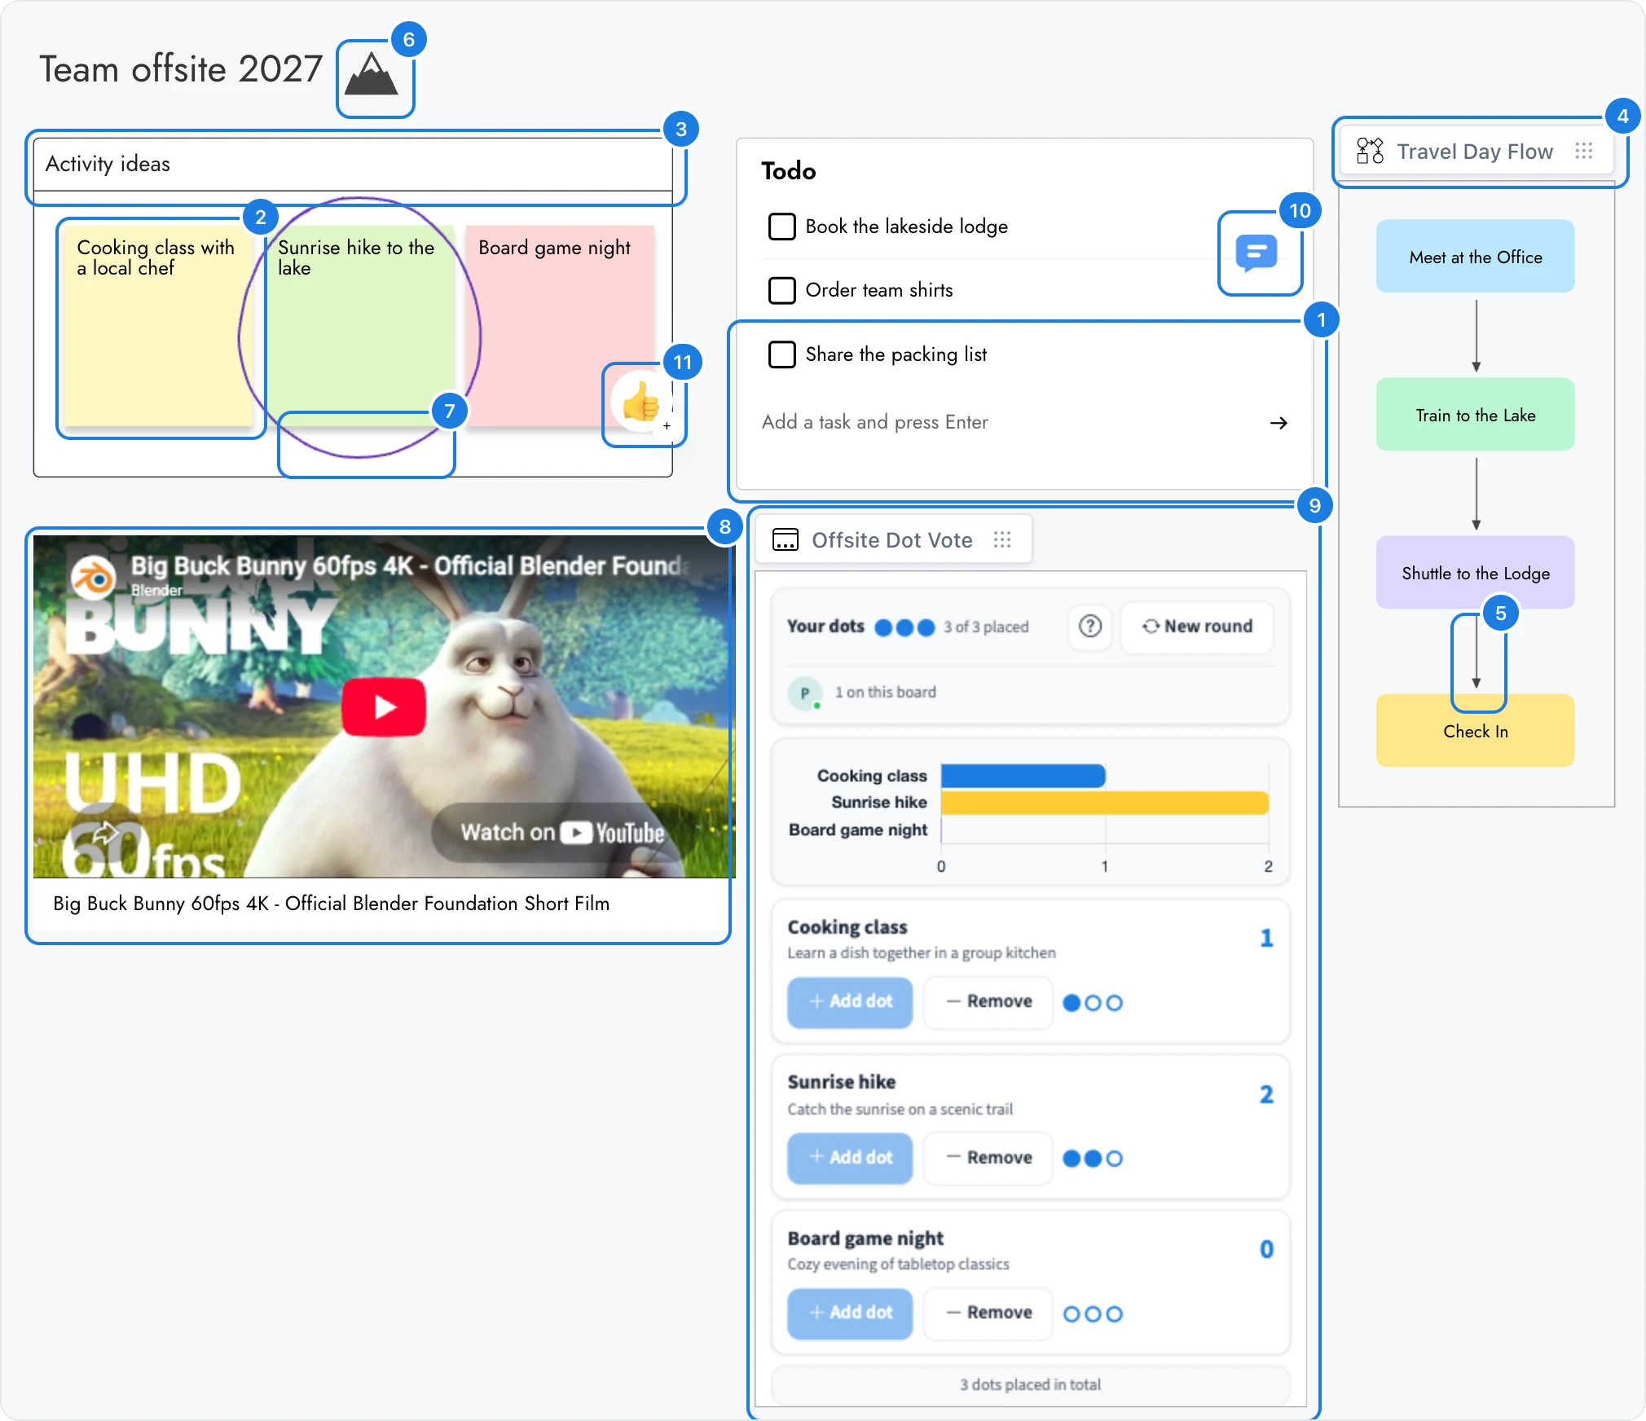
Task: Check 'Book the lakeside lodge' task
Action: tap(781, 227)
